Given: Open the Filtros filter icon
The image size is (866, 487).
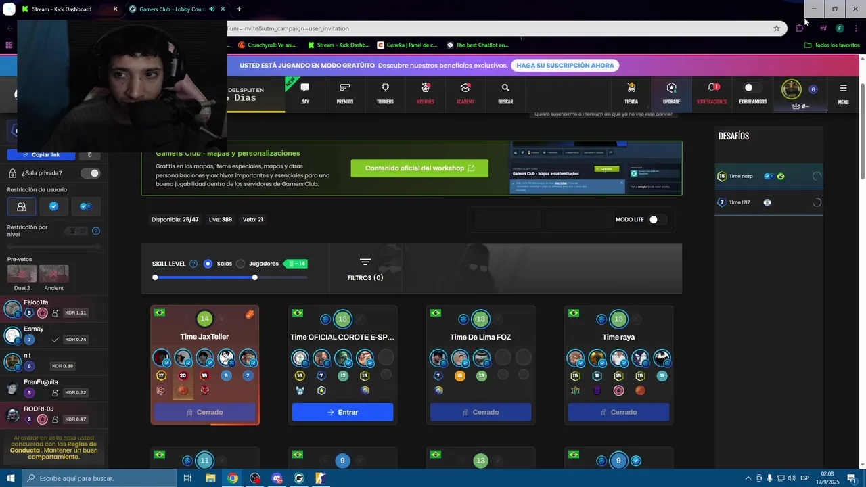Looking at the screenshot, I should pyautogui.click(x=365, y=262).
